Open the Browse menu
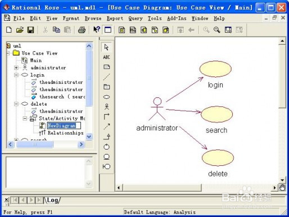Image resolution: width=289 pixels, height=217 pixels. click(x=93, y=19)
